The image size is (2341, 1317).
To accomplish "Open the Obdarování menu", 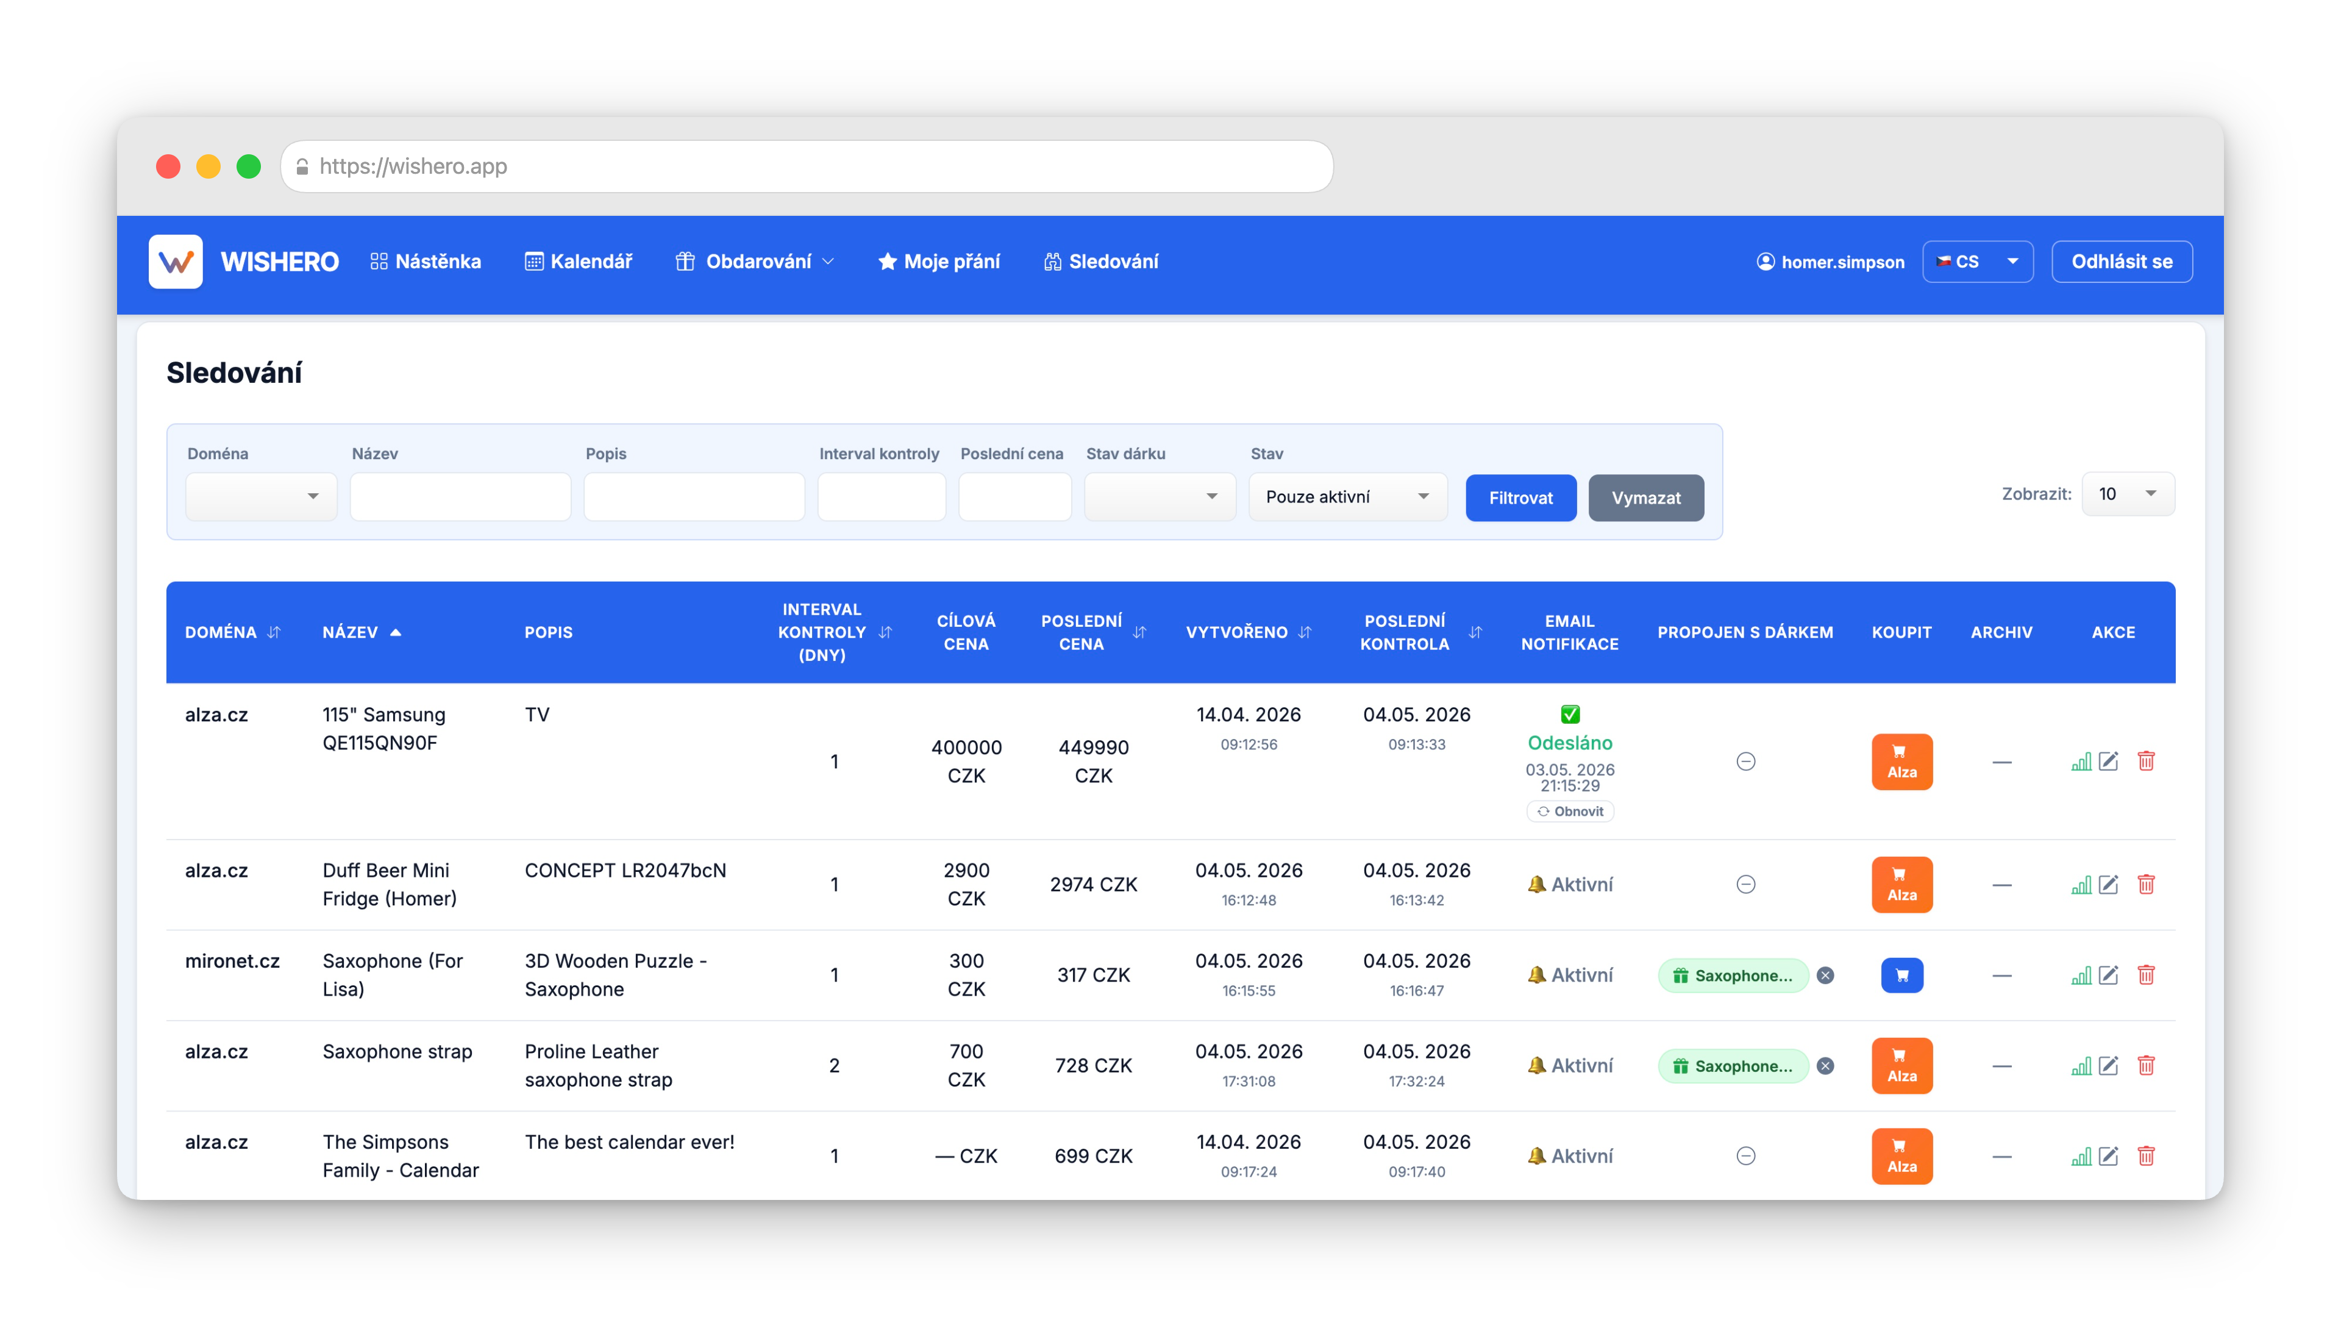I will pyautogui.click(x=754, y=262).
